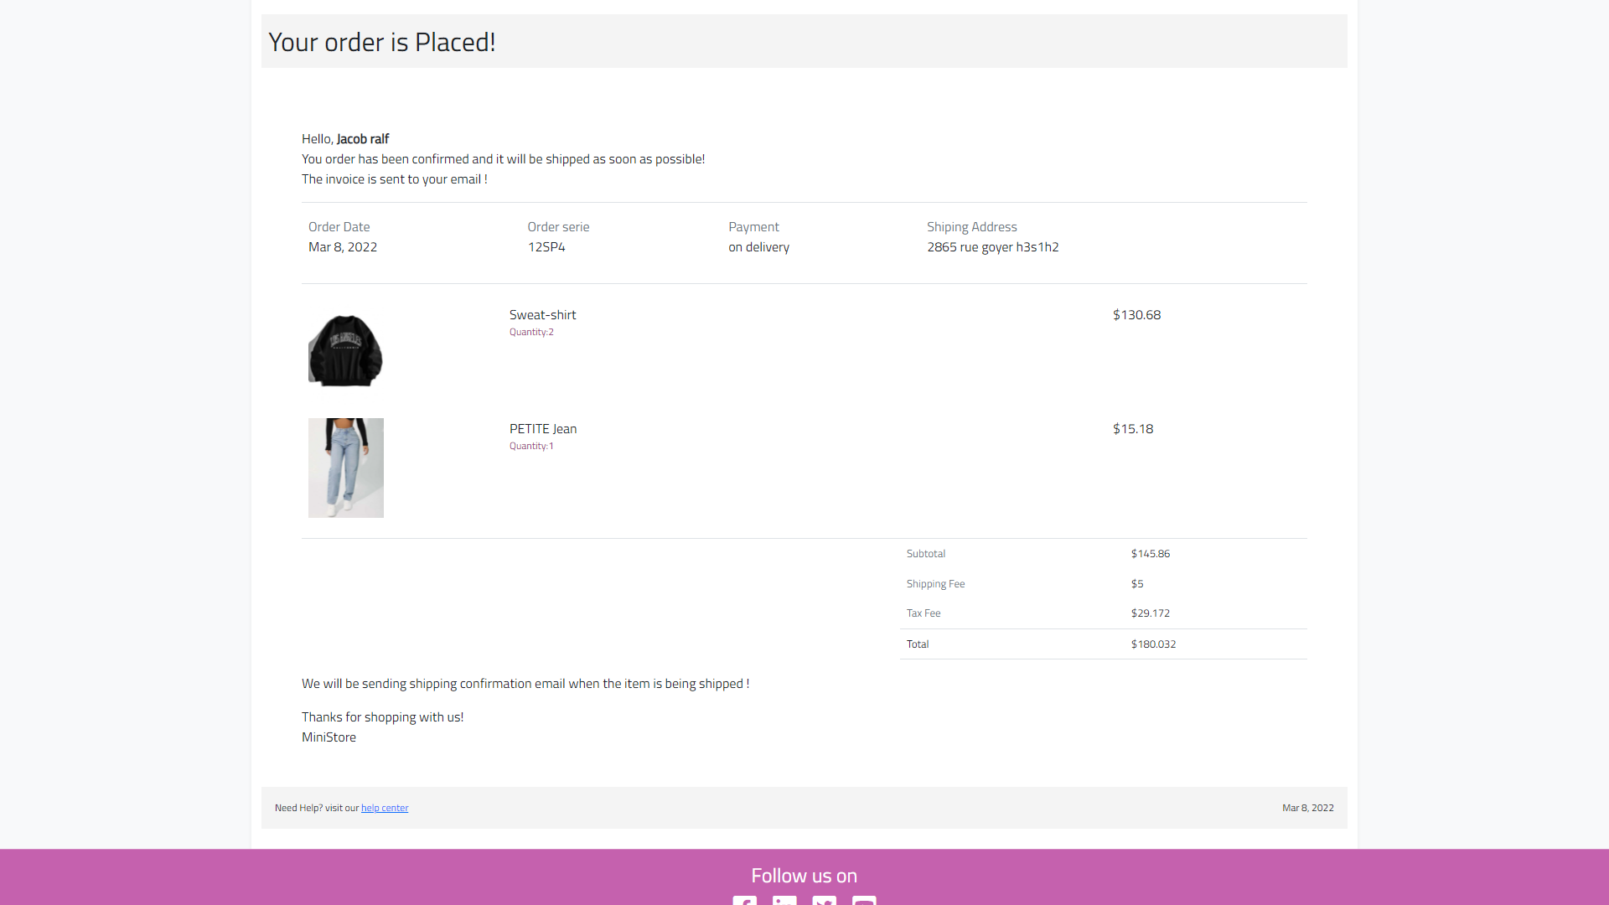Viewport: 1609px width, 905px height.
Task: Click the MiniStore store name
Action: click(x=328, y=737)
